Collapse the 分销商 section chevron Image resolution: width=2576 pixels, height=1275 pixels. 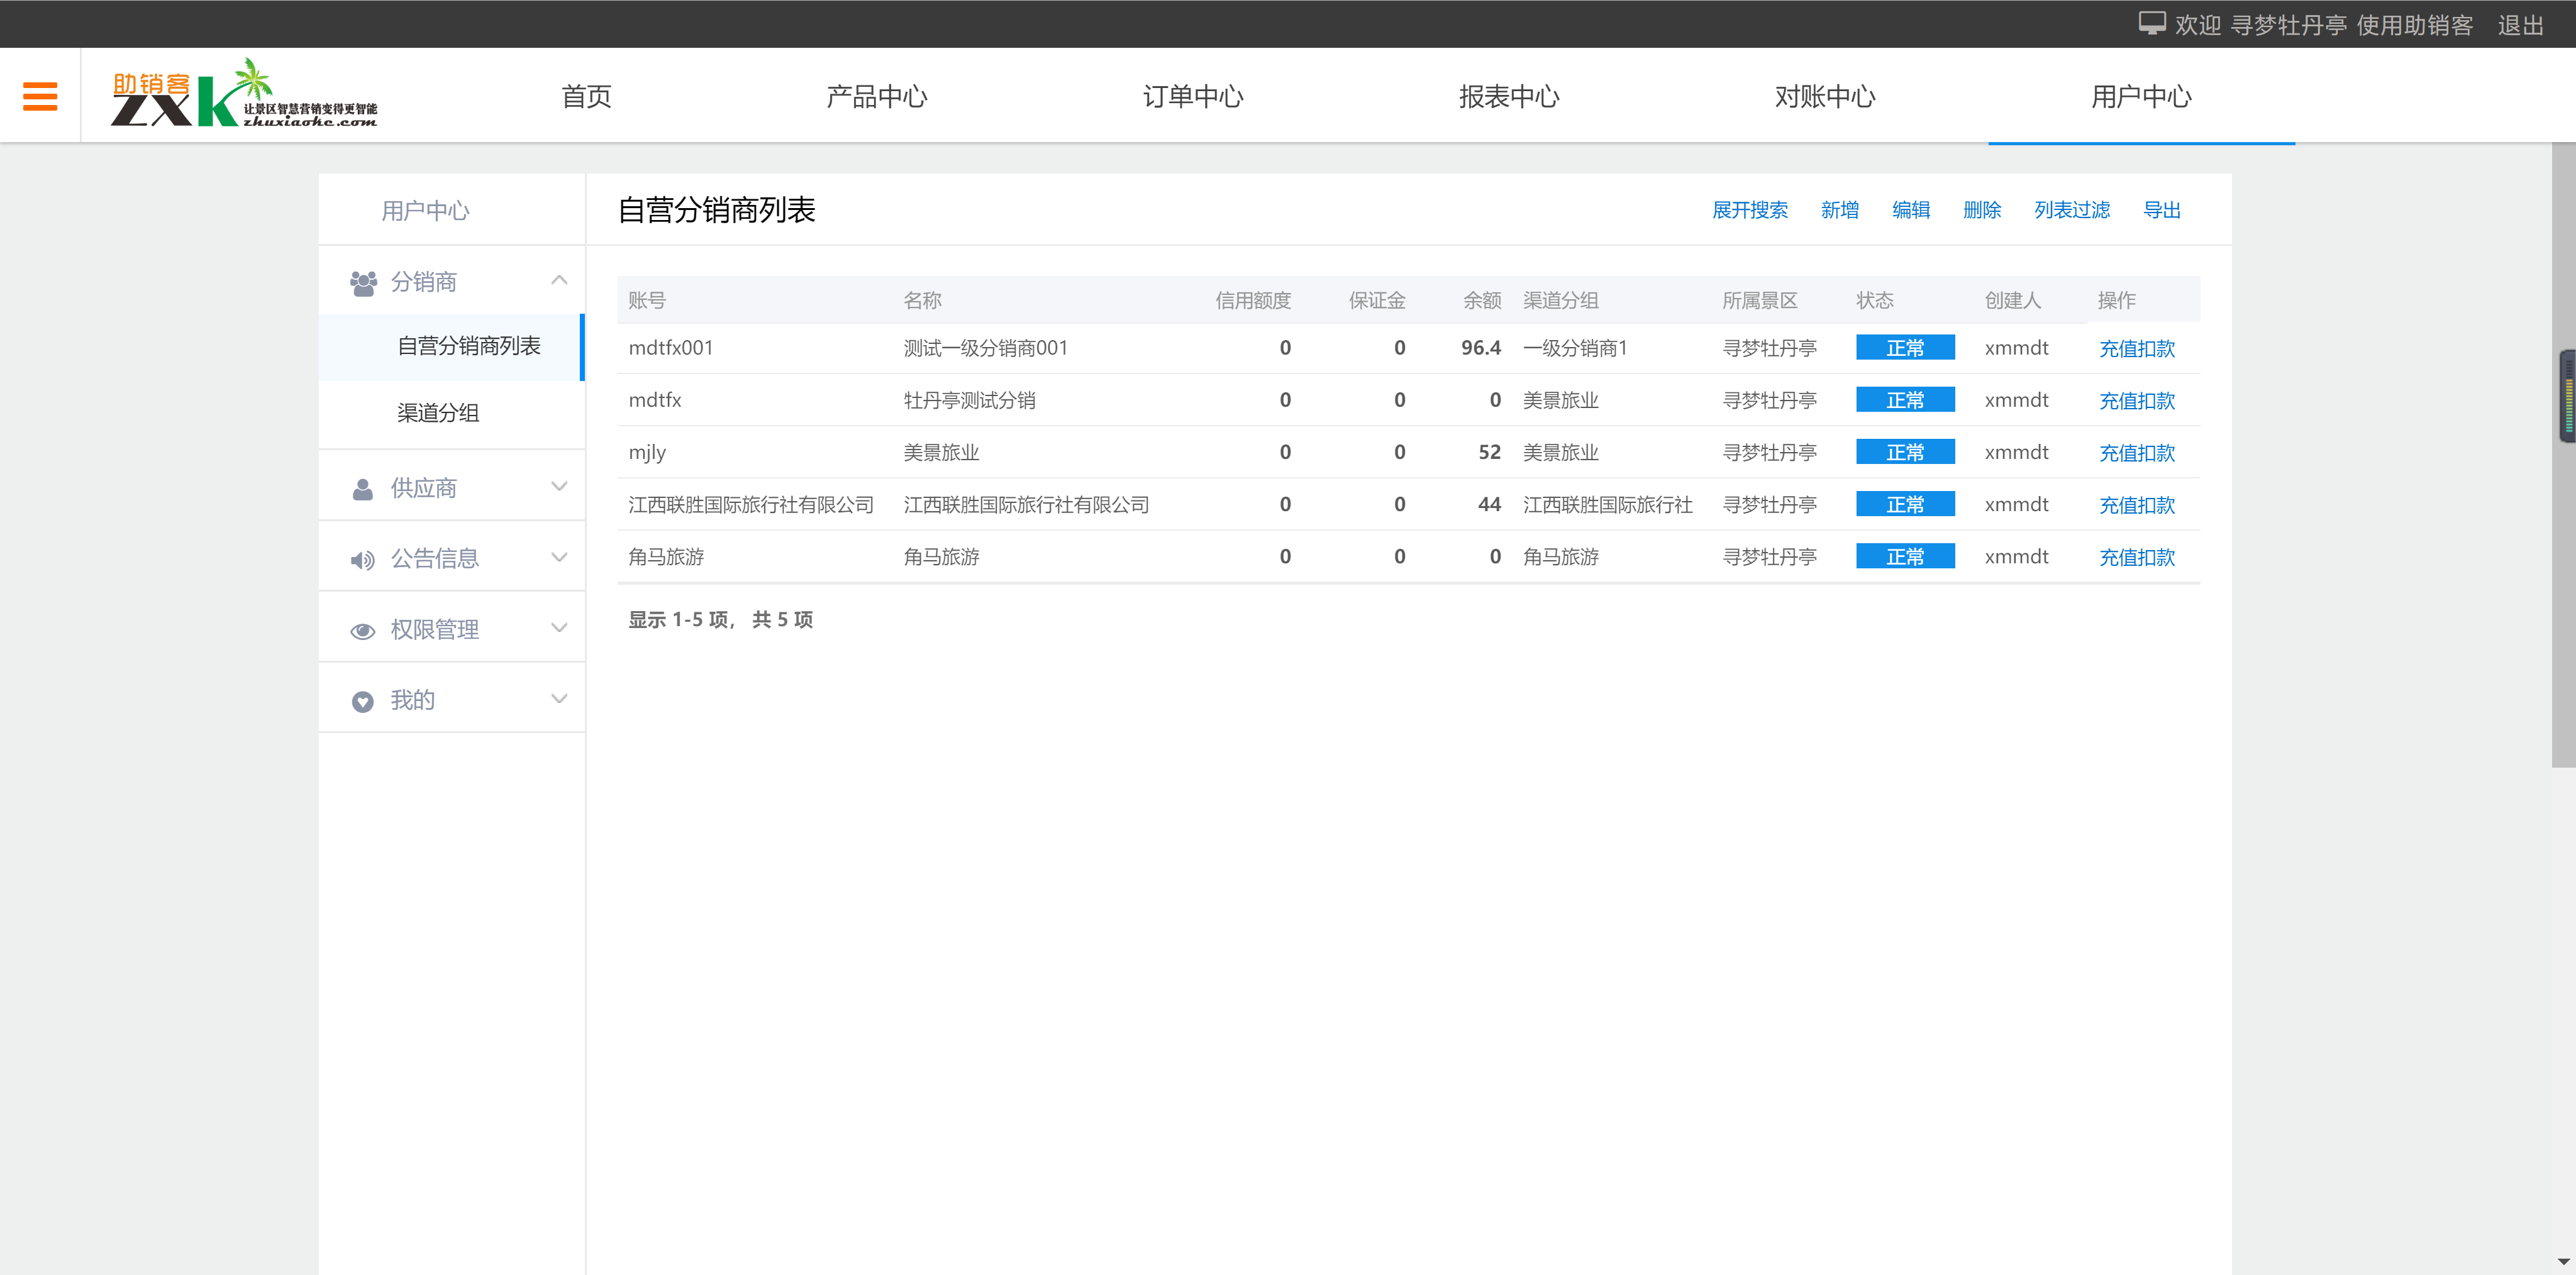(x=559, y=281)
